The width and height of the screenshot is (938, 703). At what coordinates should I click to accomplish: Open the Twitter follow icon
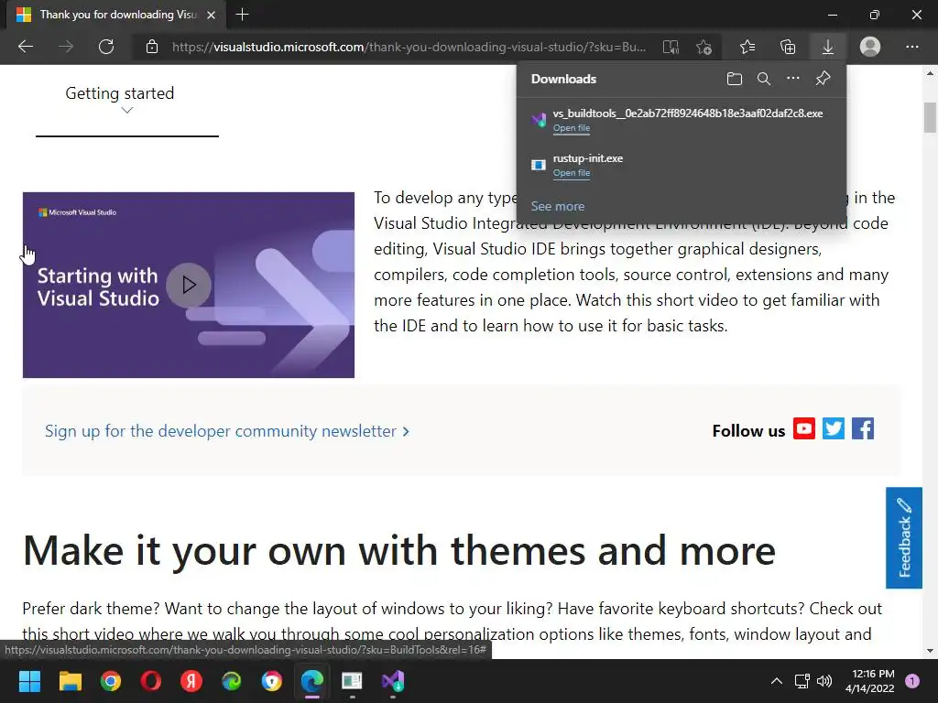[834, 428]
